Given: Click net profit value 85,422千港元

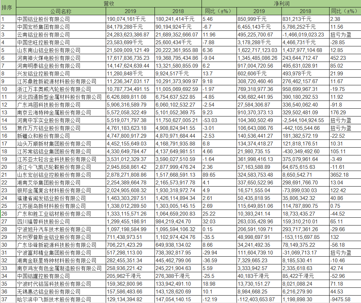Looking at the screenshot, I should pos(305,276).
